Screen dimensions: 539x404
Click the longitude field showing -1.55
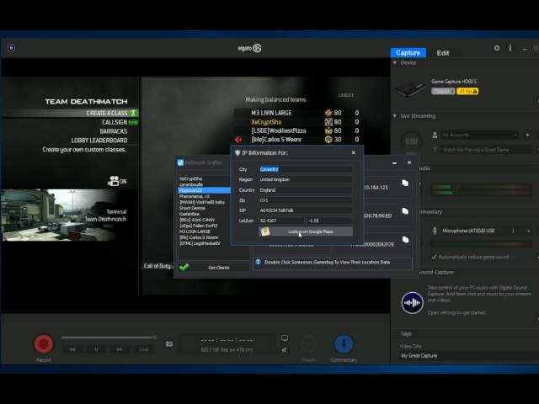point(329,221)
